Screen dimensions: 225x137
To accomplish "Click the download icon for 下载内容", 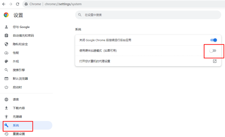I will [x=6, y=108].
